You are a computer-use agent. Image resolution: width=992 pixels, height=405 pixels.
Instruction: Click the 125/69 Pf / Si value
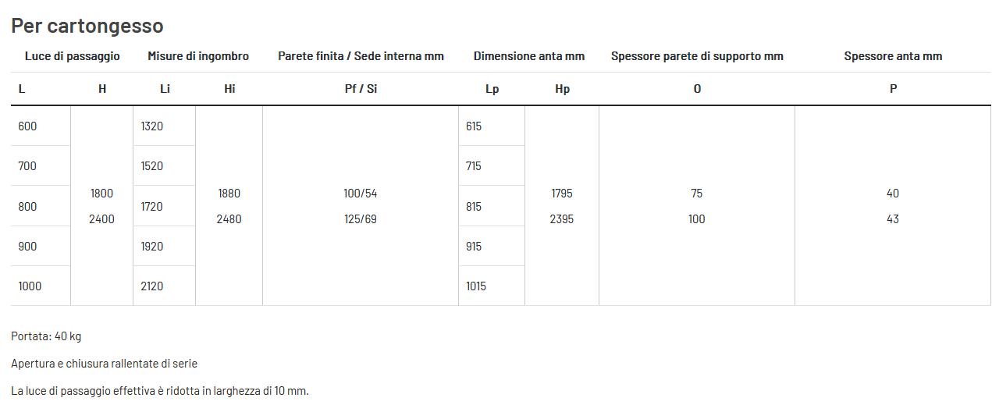pos(361,219)
